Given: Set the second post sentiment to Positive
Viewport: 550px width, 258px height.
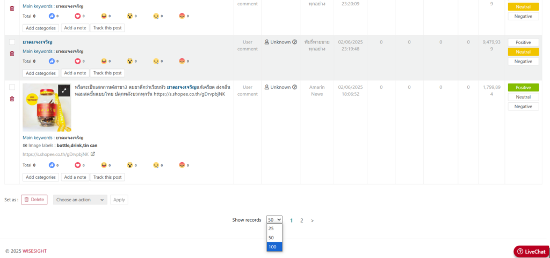Looking at the screenshot, I should (x=523, y=42).
